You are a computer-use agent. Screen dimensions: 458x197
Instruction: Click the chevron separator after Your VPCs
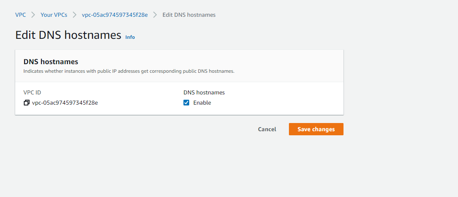pos(75,15)
